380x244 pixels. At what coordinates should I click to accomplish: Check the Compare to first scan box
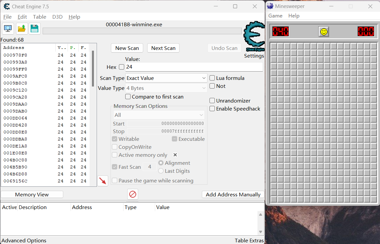pos(128,97)
